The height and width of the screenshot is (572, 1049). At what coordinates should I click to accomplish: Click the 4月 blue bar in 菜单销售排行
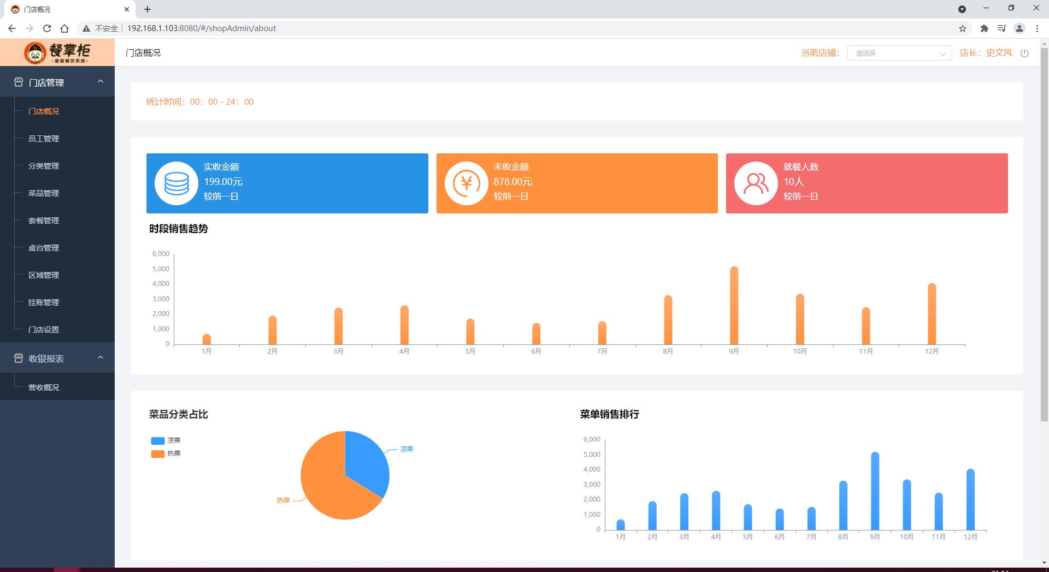716,510
